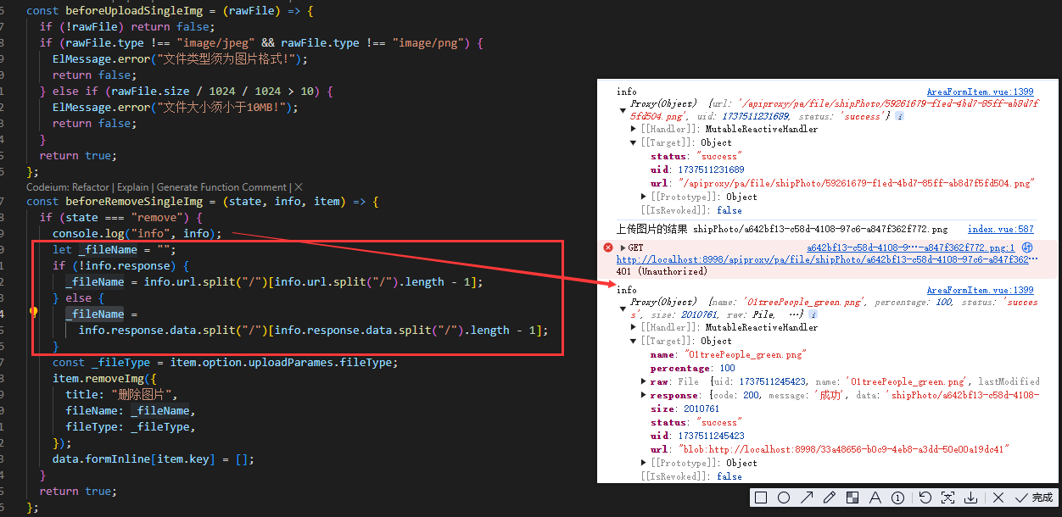Click the lightbulb quick-fix icon in editor gutter
Viewport: 1062px width, 517px height.
(x=34, y=313)
